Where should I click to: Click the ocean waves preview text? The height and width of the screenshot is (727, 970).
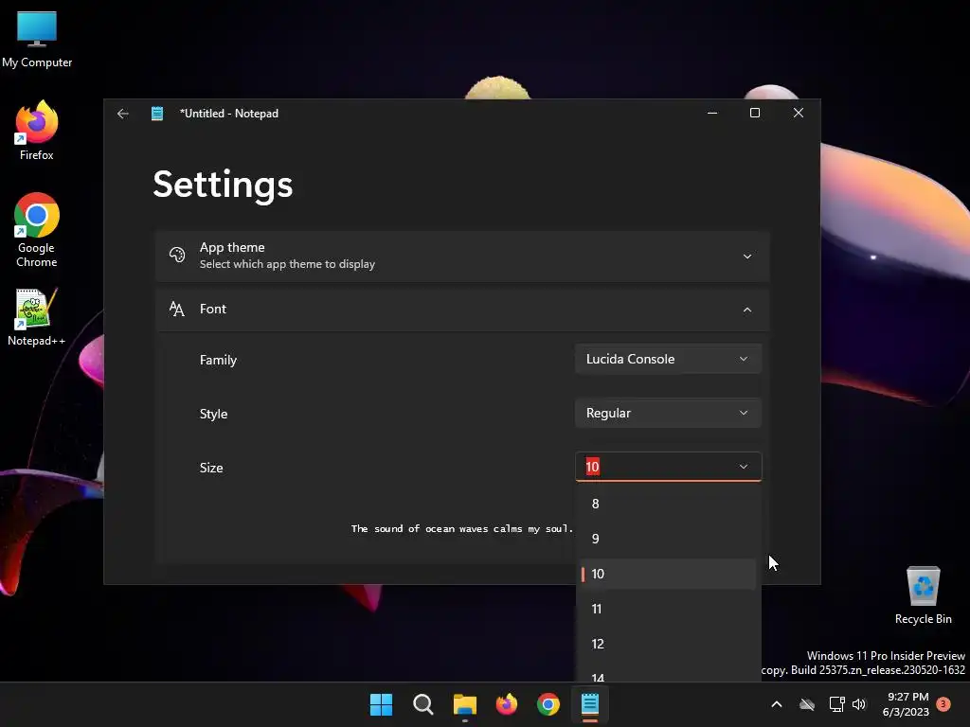click(462, 528)
